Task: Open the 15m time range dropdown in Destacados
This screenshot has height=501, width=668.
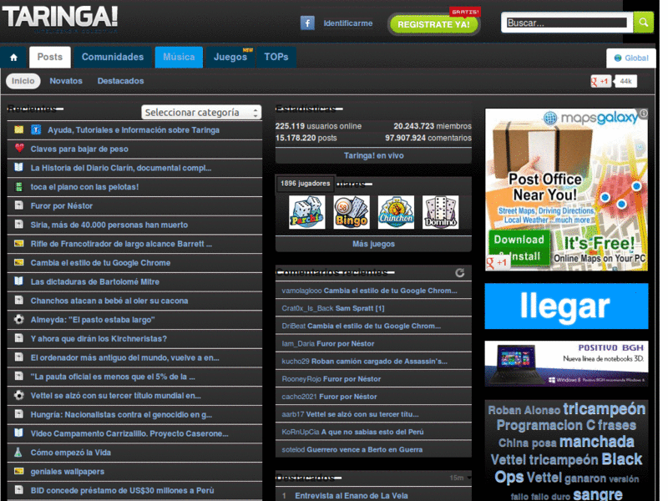Action: pyautogui.click(x=460, y=478)
